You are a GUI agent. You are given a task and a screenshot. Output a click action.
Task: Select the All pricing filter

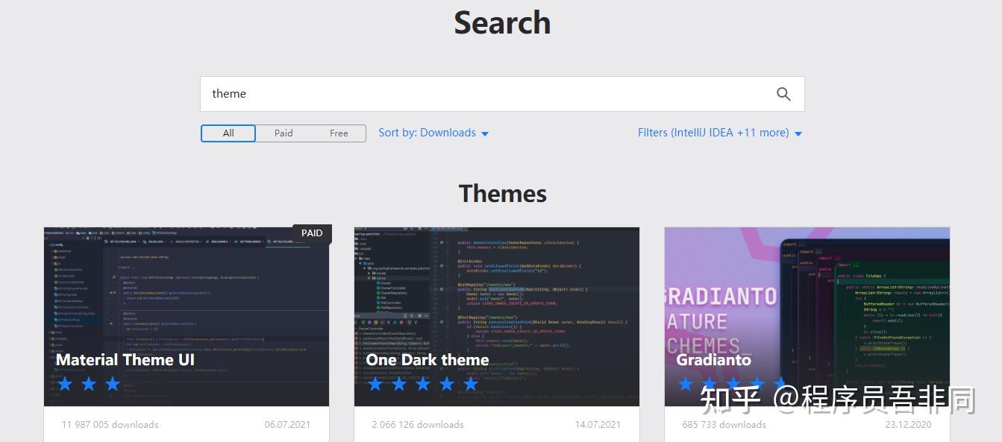[228, 133]
